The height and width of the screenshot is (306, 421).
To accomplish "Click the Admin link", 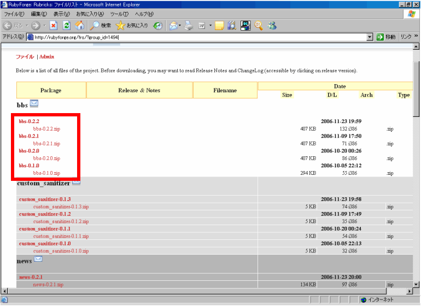I will tap(47, 57).
